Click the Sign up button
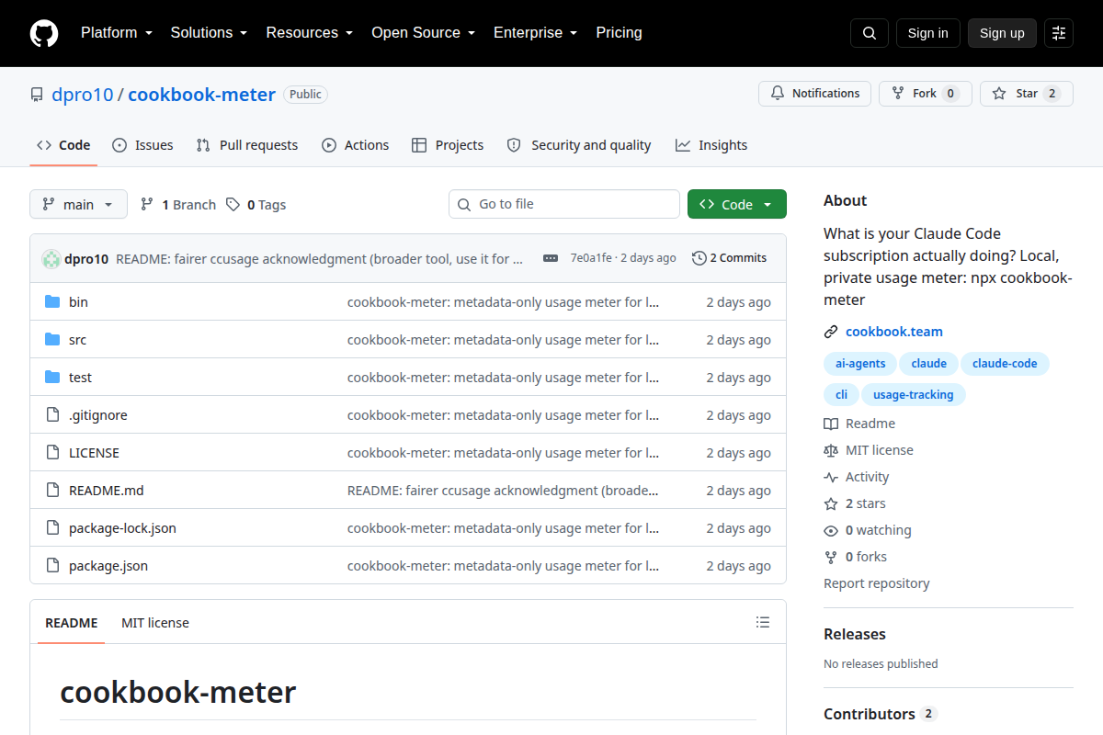The height and width of the screenshot is (735, 1103). point(1002,33)
